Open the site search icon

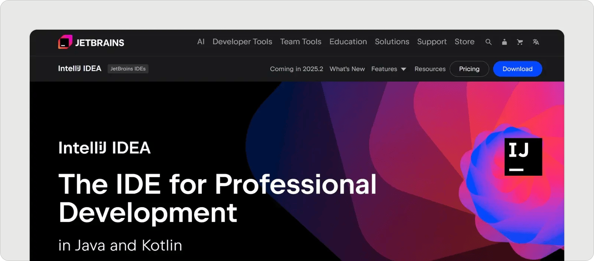pos(489,42)
